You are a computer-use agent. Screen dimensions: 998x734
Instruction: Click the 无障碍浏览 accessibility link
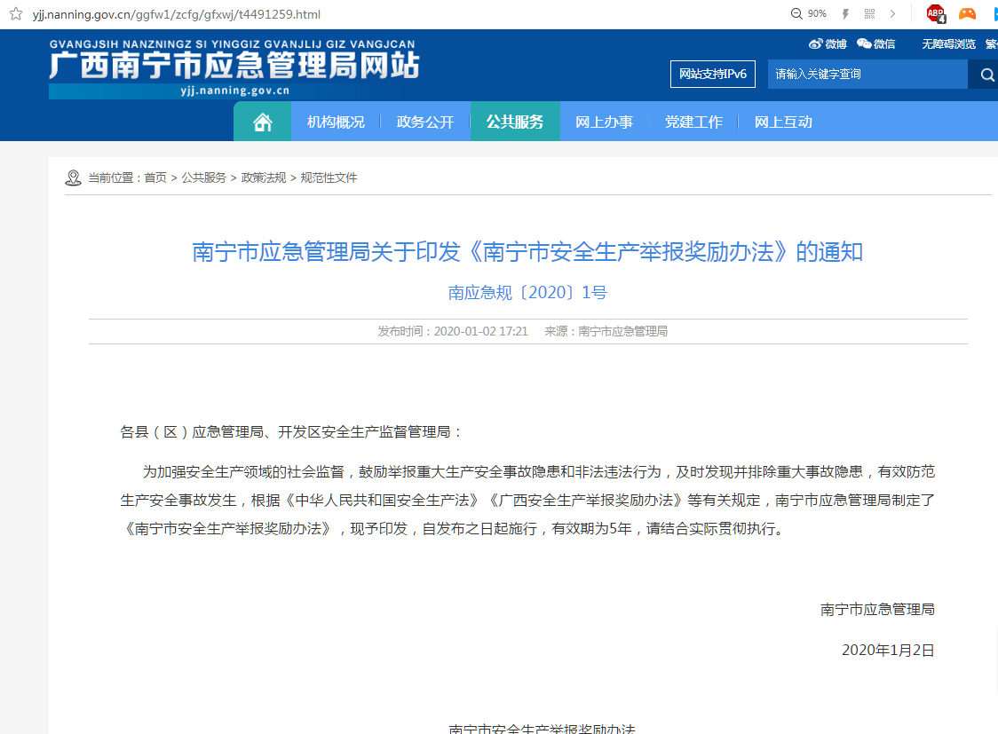click(x=948, y=43)
